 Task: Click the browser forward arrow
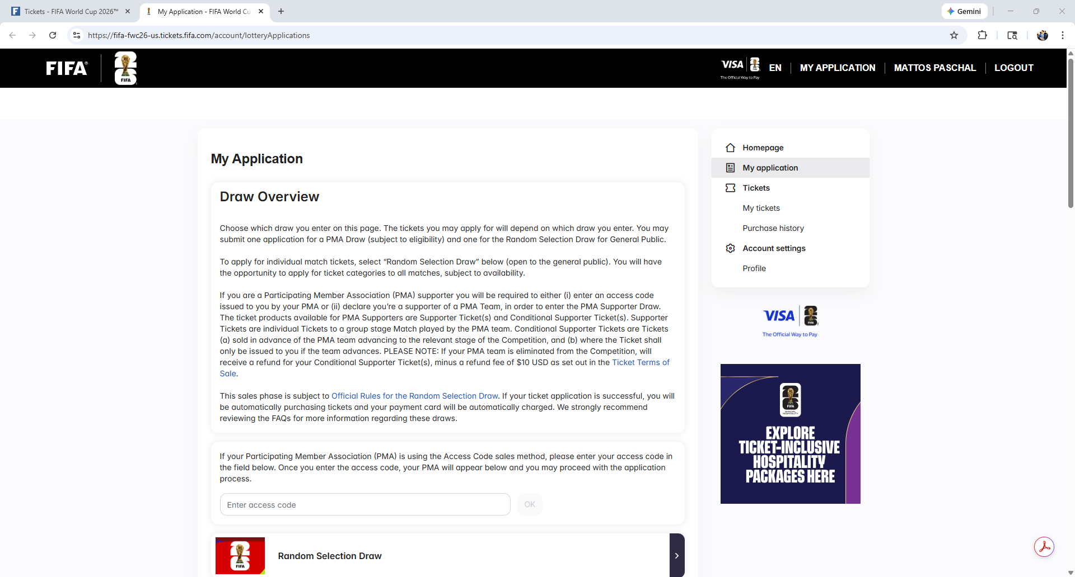[x=32, y=35]
